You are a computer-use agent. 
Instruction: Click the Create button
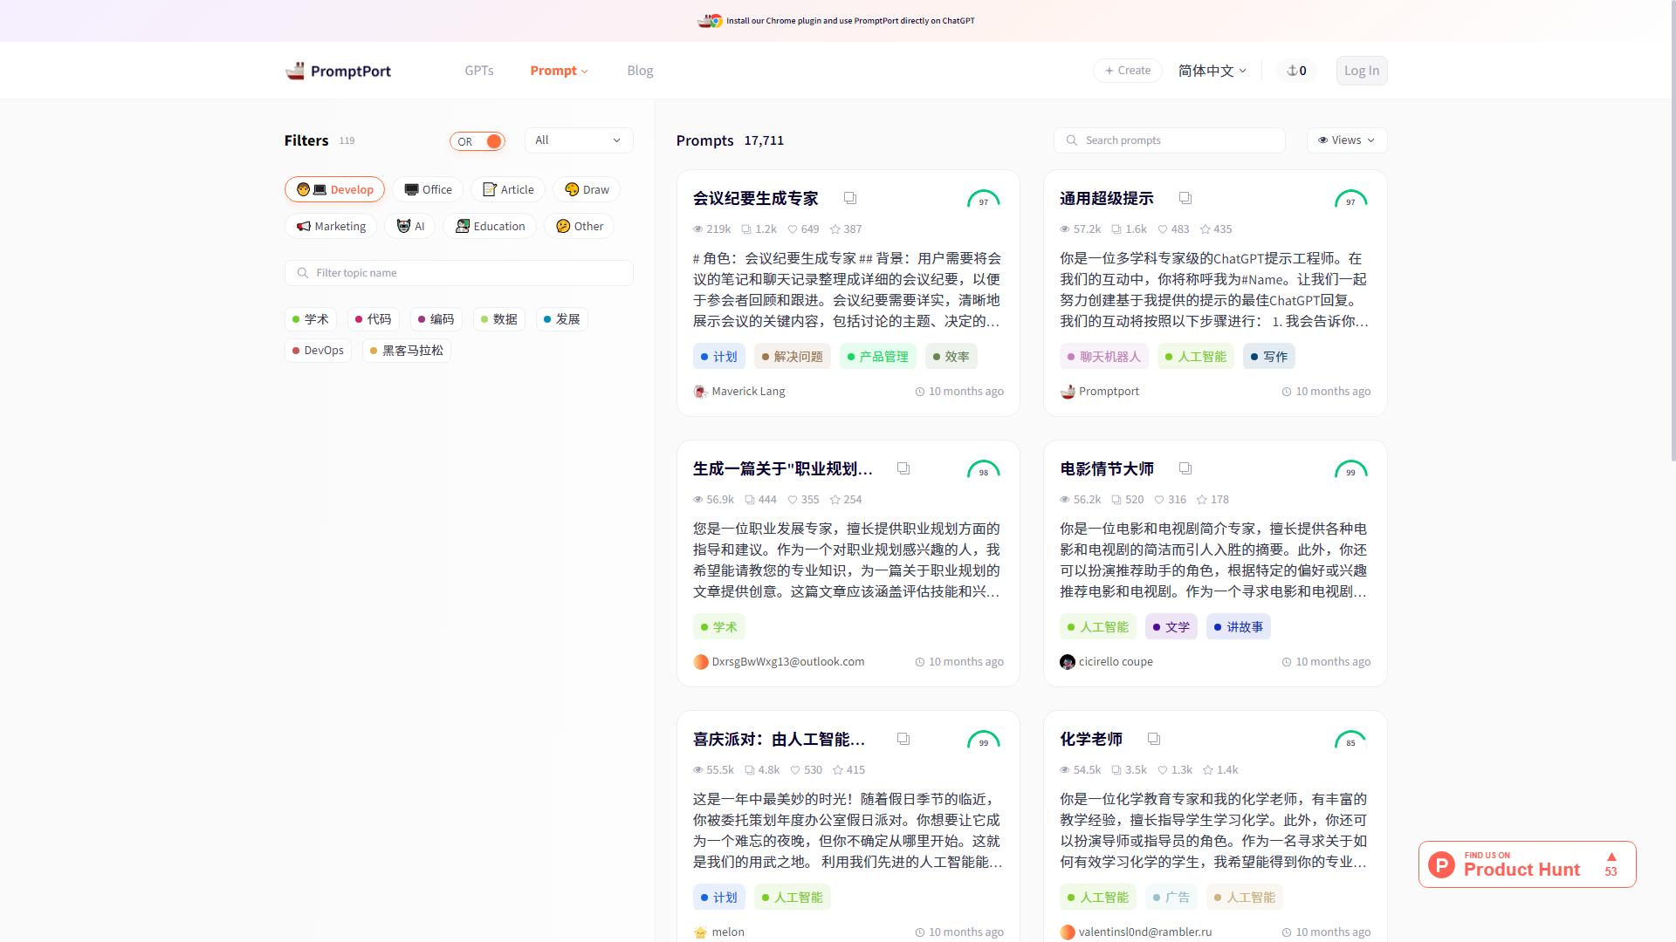1128,71
